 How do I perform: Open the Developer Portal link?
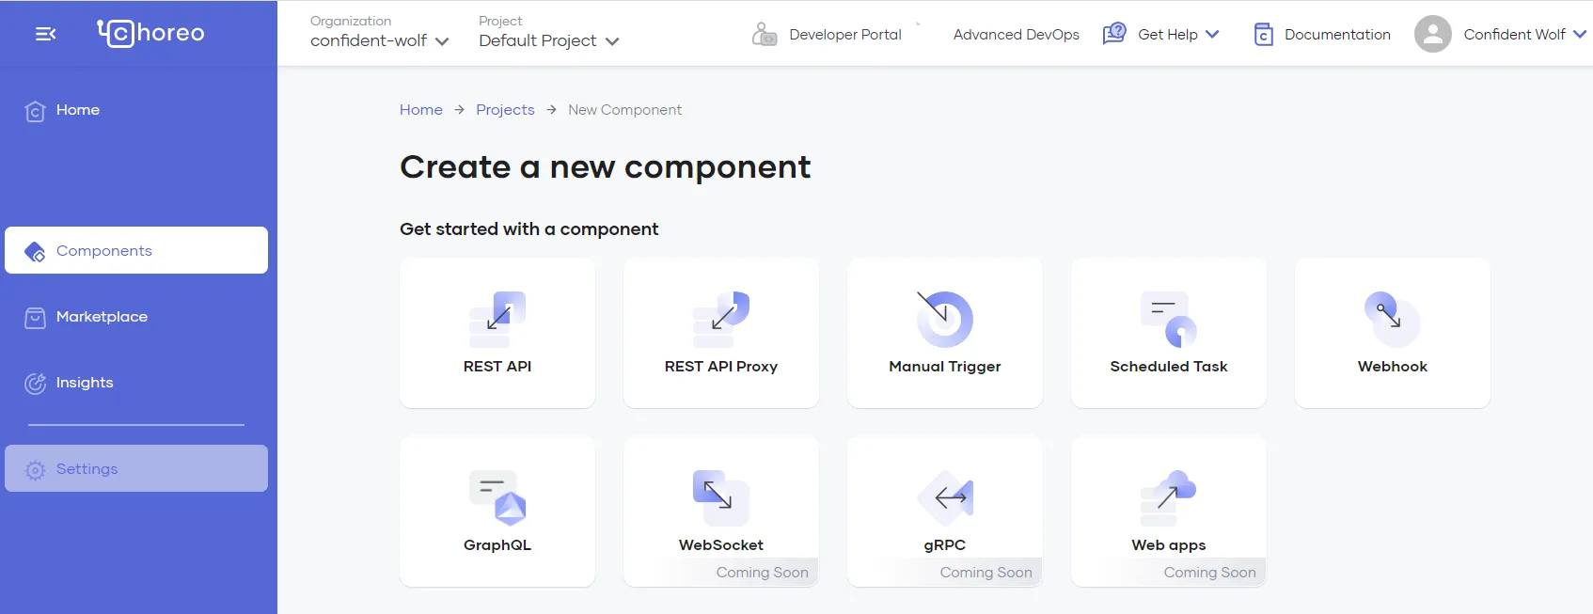pos(844,35)
